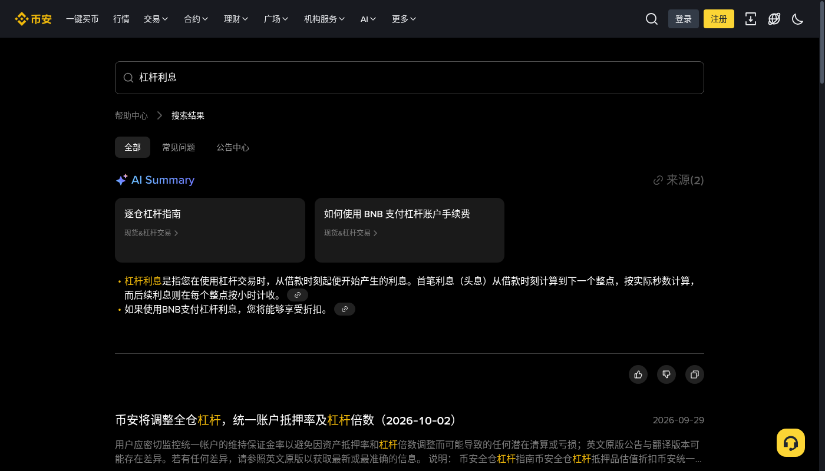Viewport: 825px width, 471px height.
Task: Expand the 理财 dropdown menu
Action: click(x=236, y=19)
